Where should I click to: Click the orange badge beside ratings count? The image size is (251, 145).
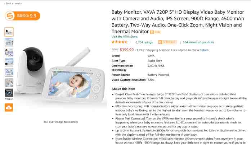[x=167, y=42]
